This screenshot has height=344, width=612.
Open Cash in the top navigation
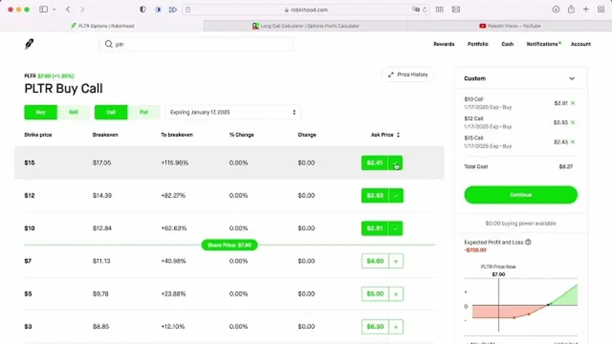click(x=507, y=44)
